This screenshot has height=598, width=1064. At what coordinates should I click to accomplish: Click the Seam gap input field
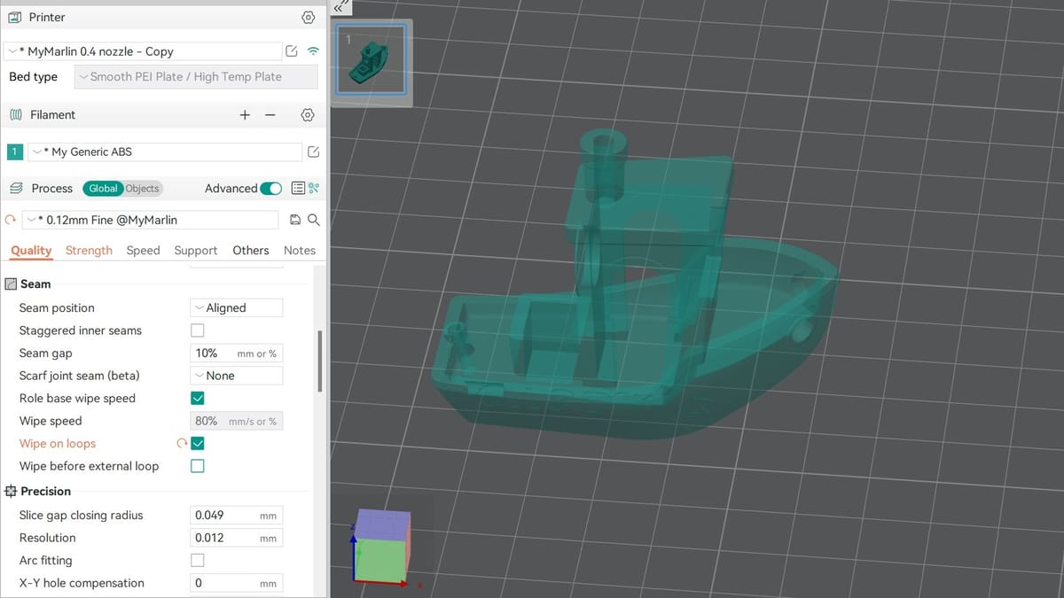coord(237,353)
